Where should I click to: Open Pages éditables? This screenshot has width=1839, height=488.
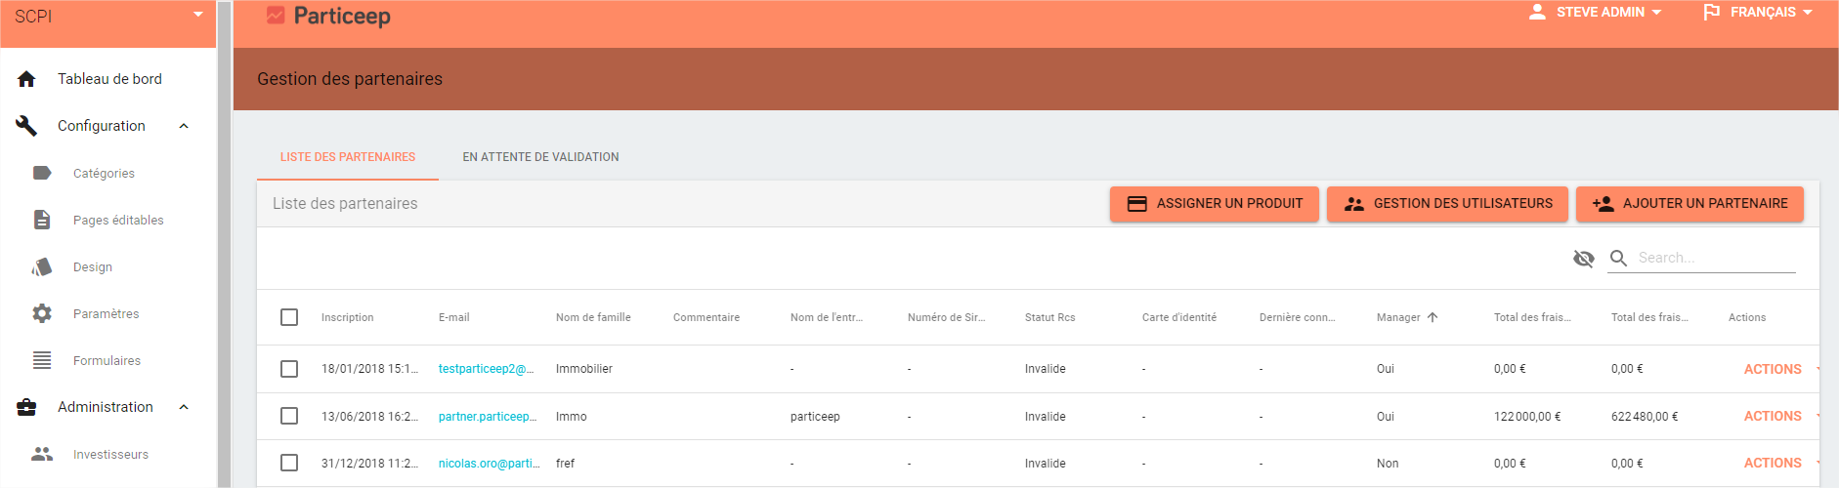118,220
